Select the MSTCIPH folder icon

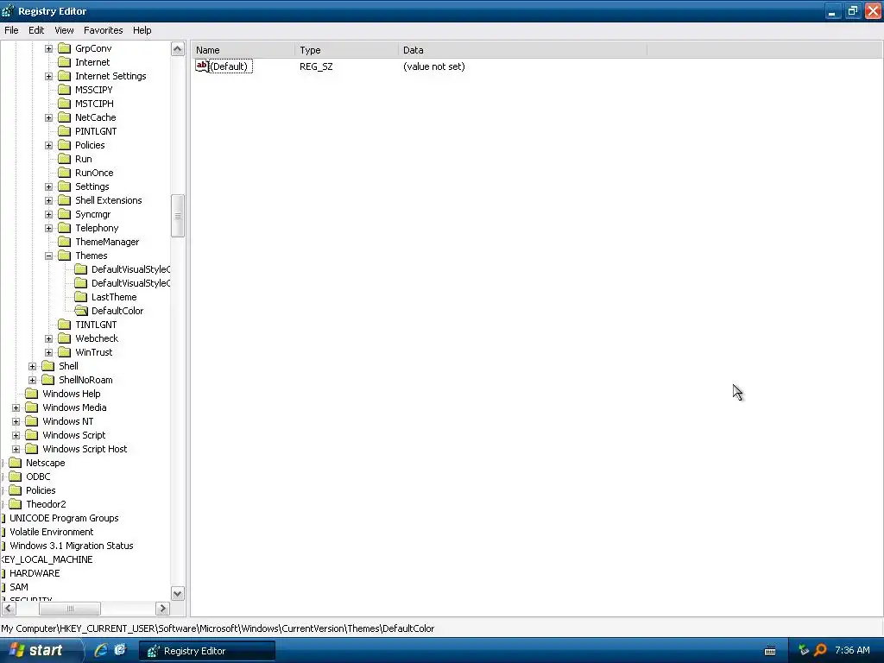pos(65,104)
